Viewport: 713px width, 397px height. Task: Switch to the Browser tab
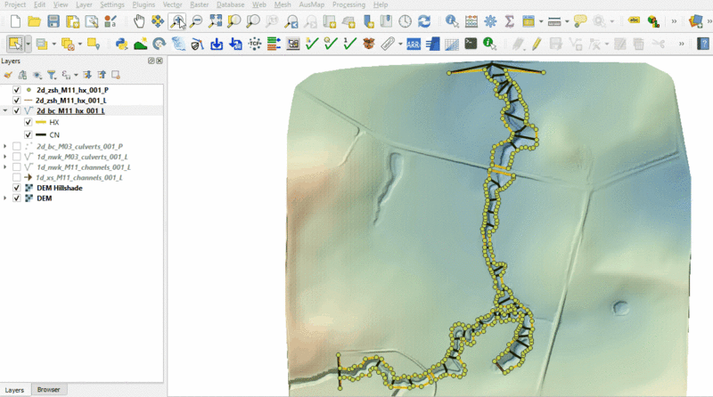49,390
